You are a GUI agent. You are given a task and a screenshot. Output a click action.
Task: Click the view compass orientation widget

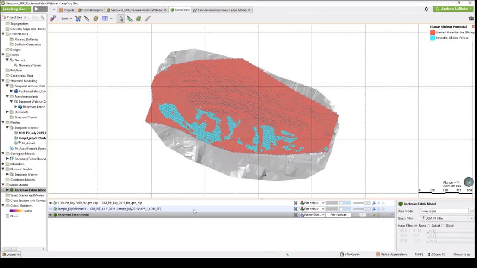(468, 182)
